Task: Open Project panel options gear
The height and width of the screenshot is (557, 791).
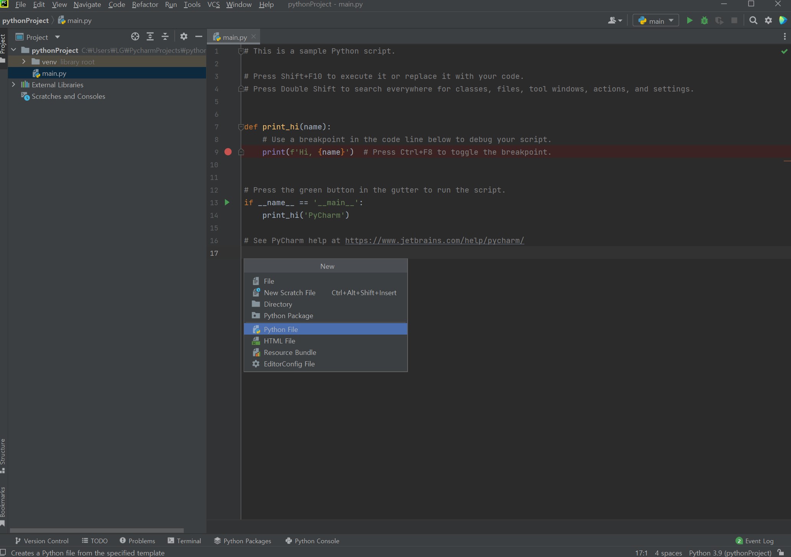Action: [x=184, y=37]
